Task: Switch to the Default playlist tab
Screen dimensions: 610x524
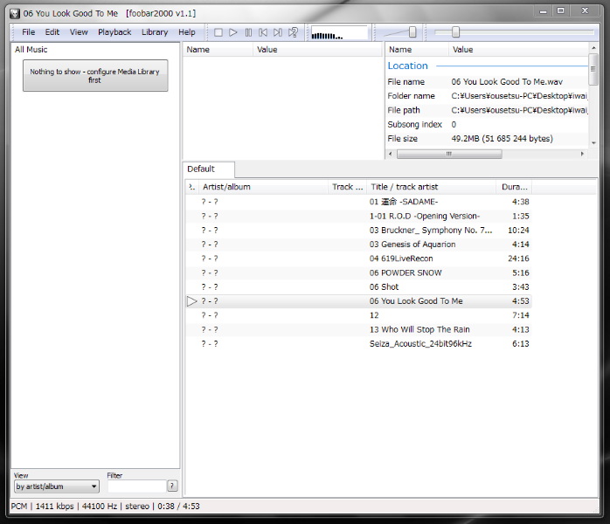Action: pos(201,169)
